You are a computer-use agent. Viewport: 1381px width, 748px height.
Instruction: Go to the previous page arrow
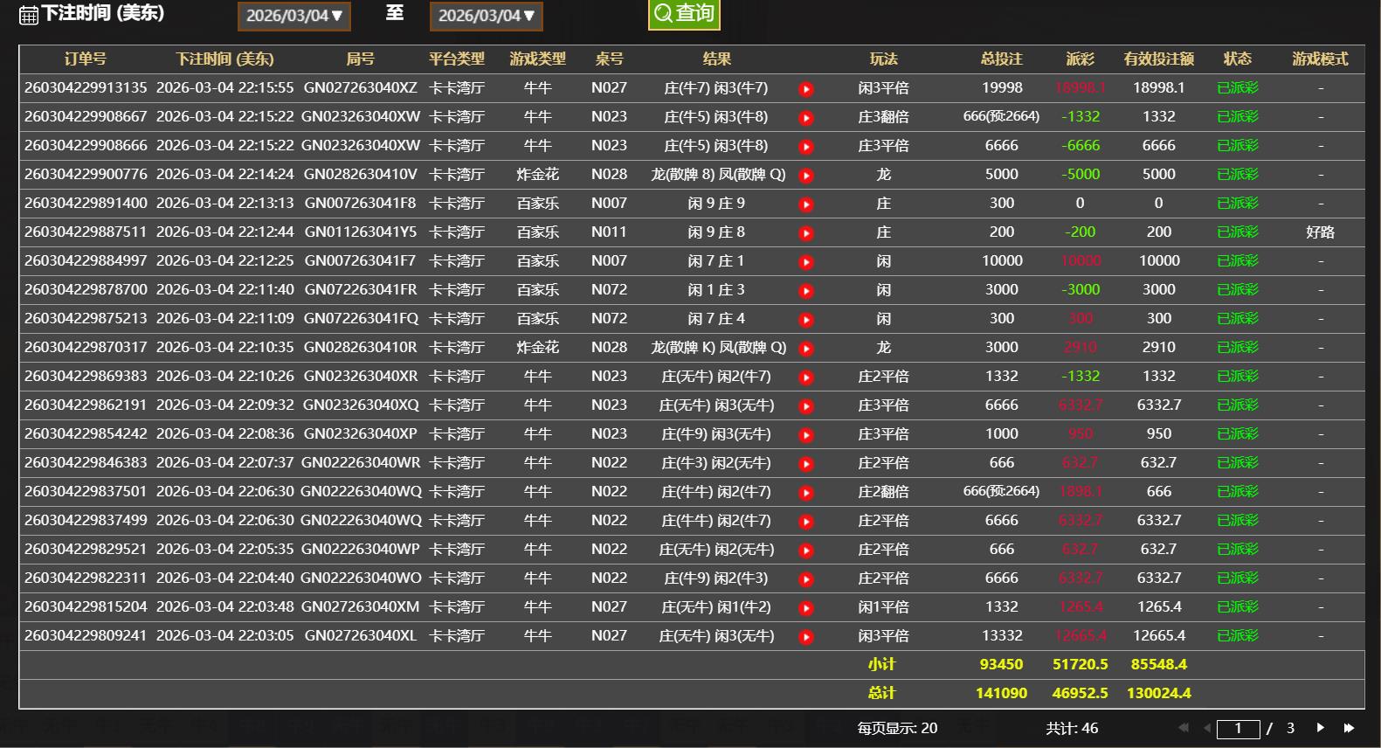(x=1207, y=728)
